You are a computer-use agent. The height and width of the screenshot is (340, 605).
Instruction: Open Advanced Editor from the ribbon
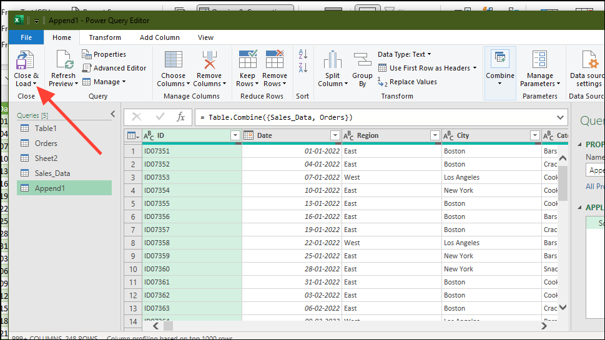tap(114, 68)
